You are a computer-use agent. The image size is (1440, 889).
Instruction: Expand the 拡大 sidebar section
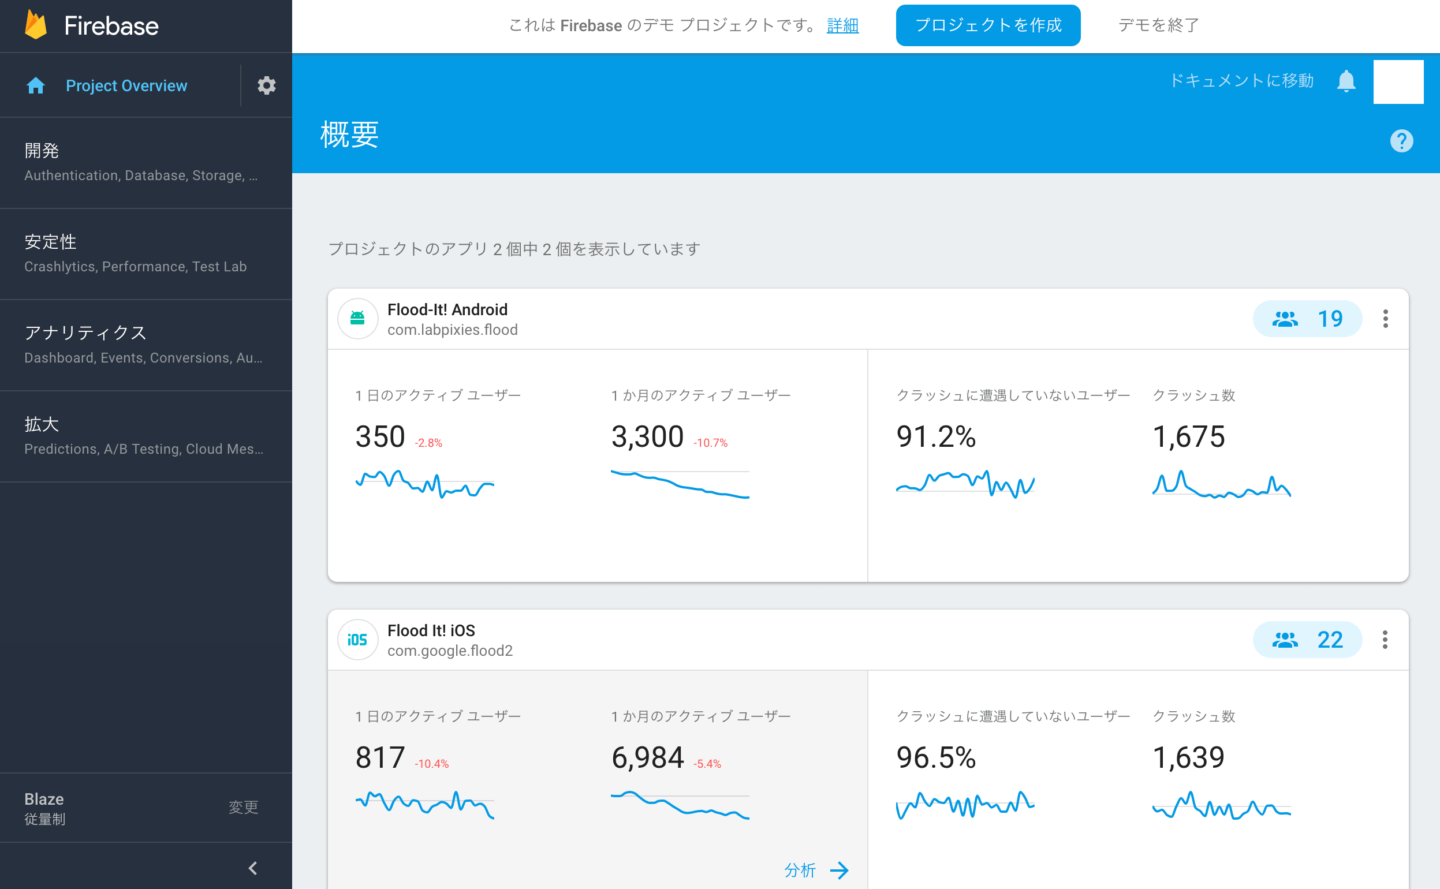146,436
